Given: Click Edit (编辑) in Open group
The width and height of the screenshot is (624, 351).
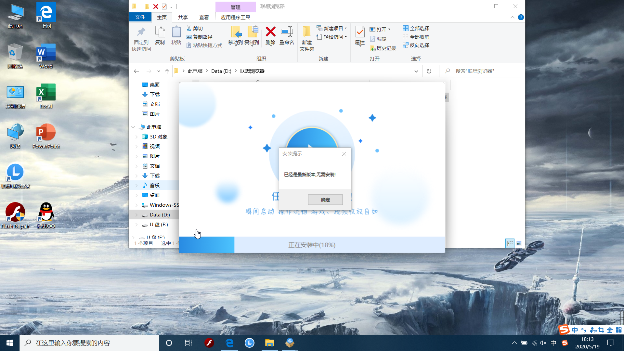Looking at the screenshot, I should [378, 39].
